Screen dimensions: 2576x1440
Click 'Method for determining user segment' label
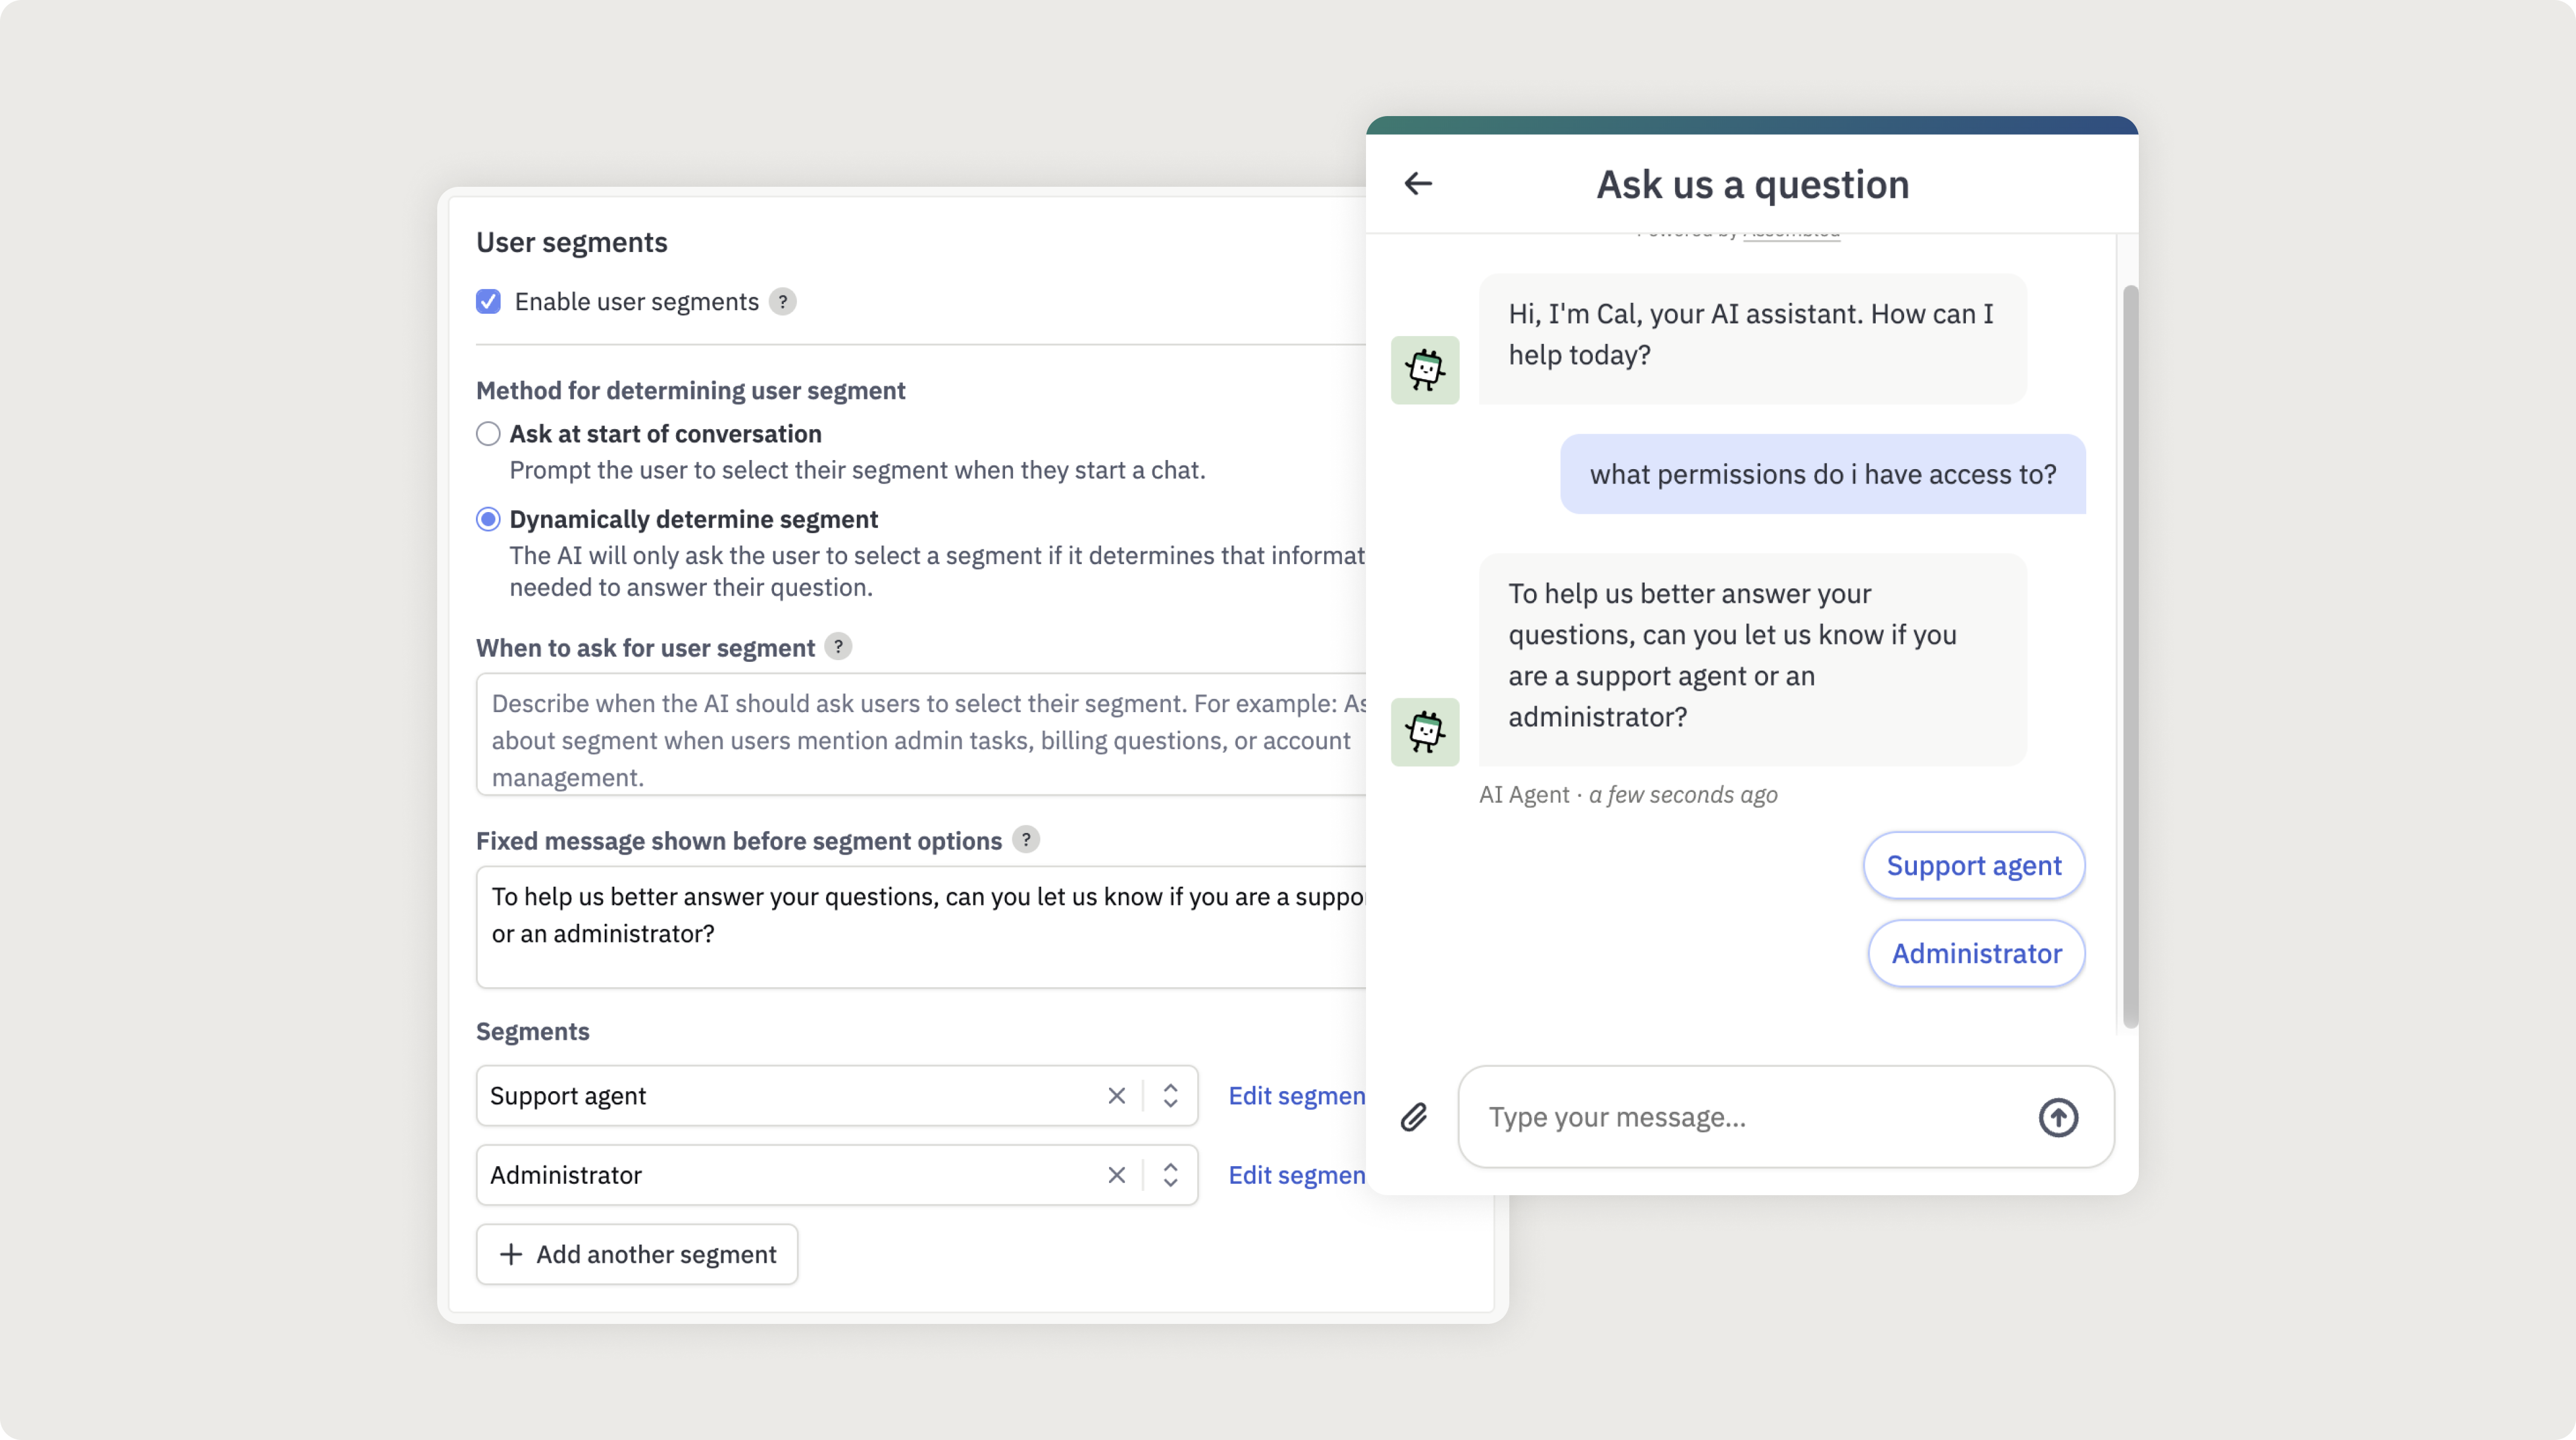coord(691,390)
